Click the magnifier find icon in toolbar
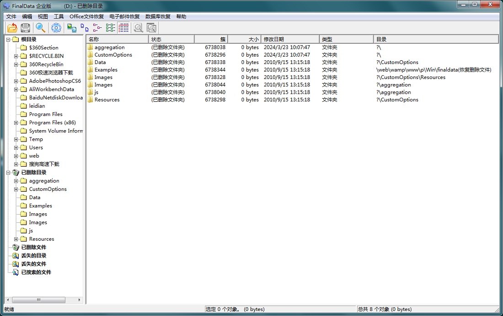The image size is (503, 316). 41,28
